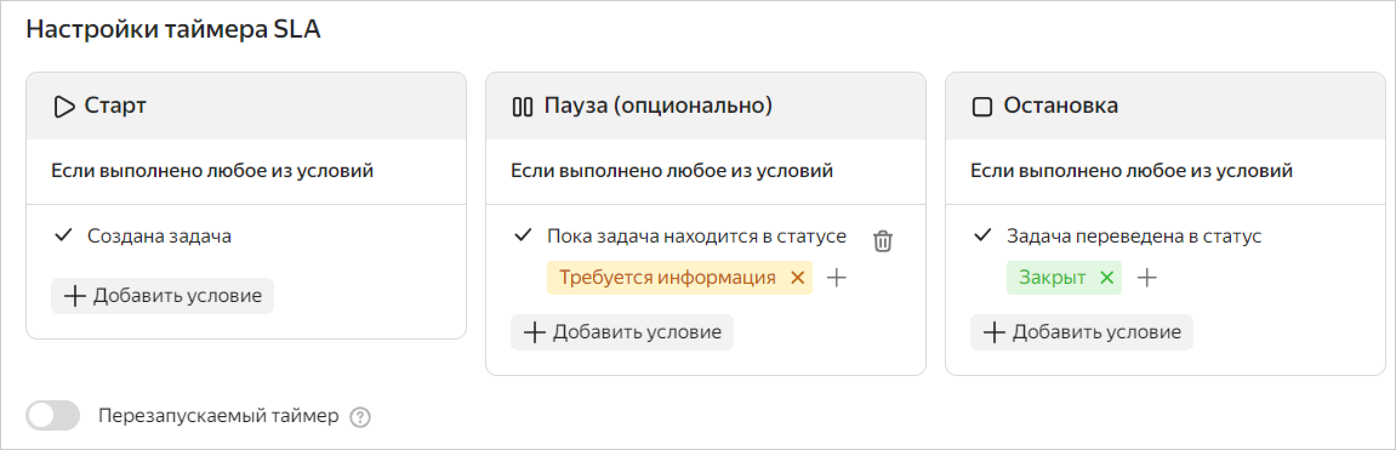Open help tooltip for restartable timer

pos(360,417)
